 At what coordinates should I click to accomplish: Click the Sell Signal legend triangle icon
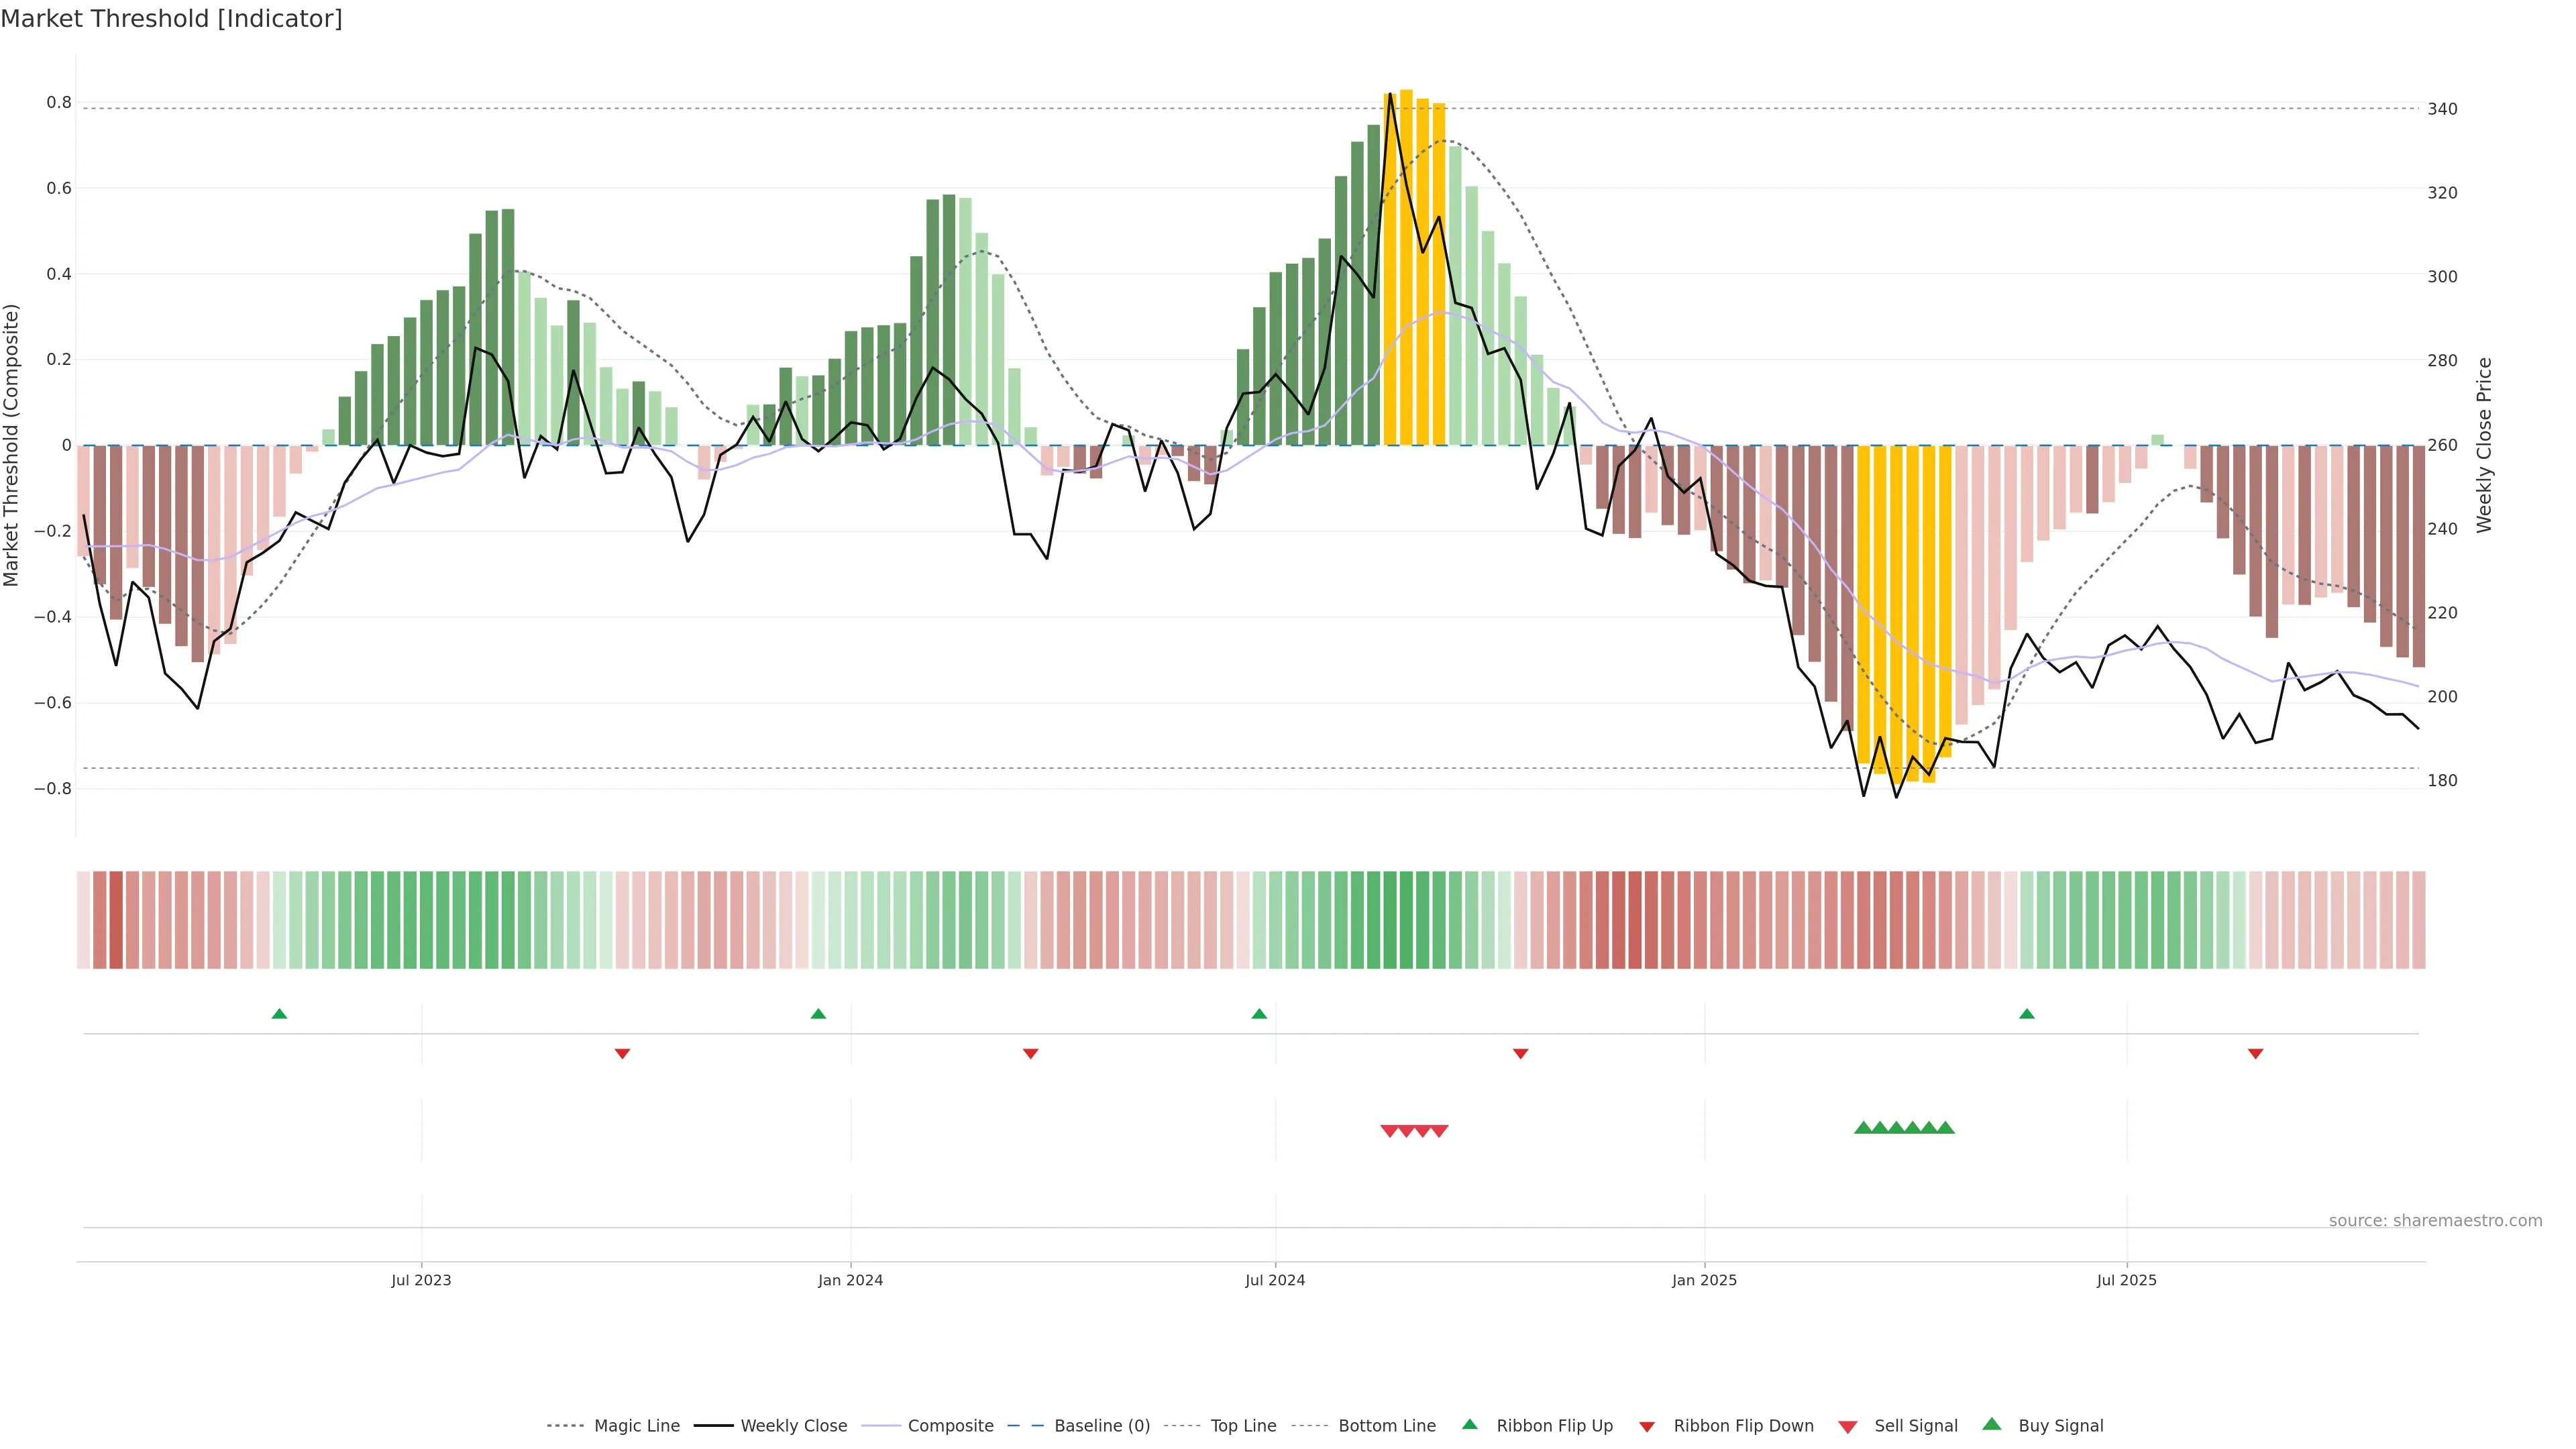pyautogui.click(x=1847, y=1426)
